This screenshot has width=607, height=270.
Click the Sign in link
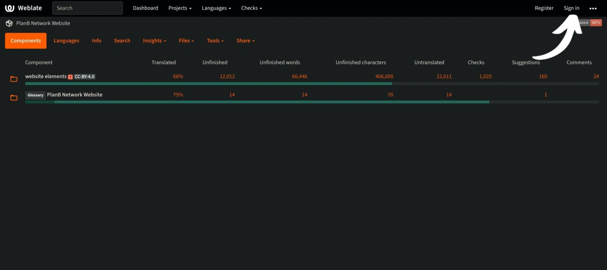coord(571,8)
